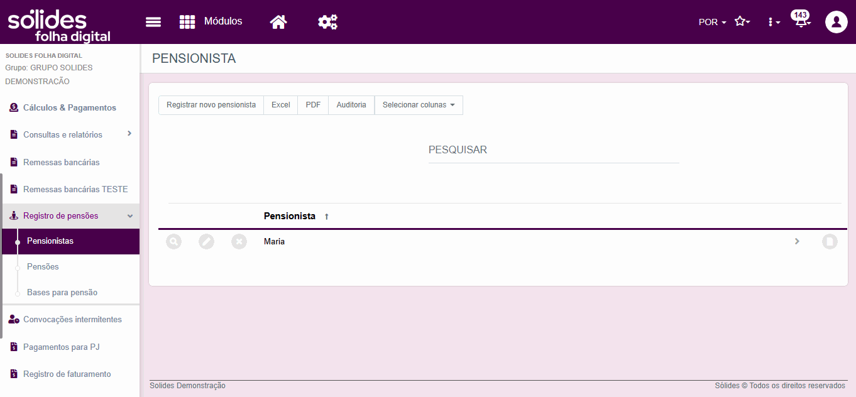Open user profile avatar
The height and width of the screenshot is (397, 856).
click(x=837, y=22)
